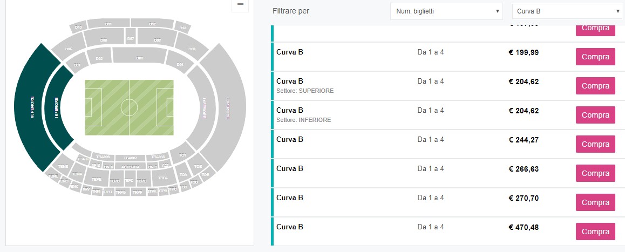Click the football pitch in the map
Screen dimensions: 625x252
click(x=129, y=107)
